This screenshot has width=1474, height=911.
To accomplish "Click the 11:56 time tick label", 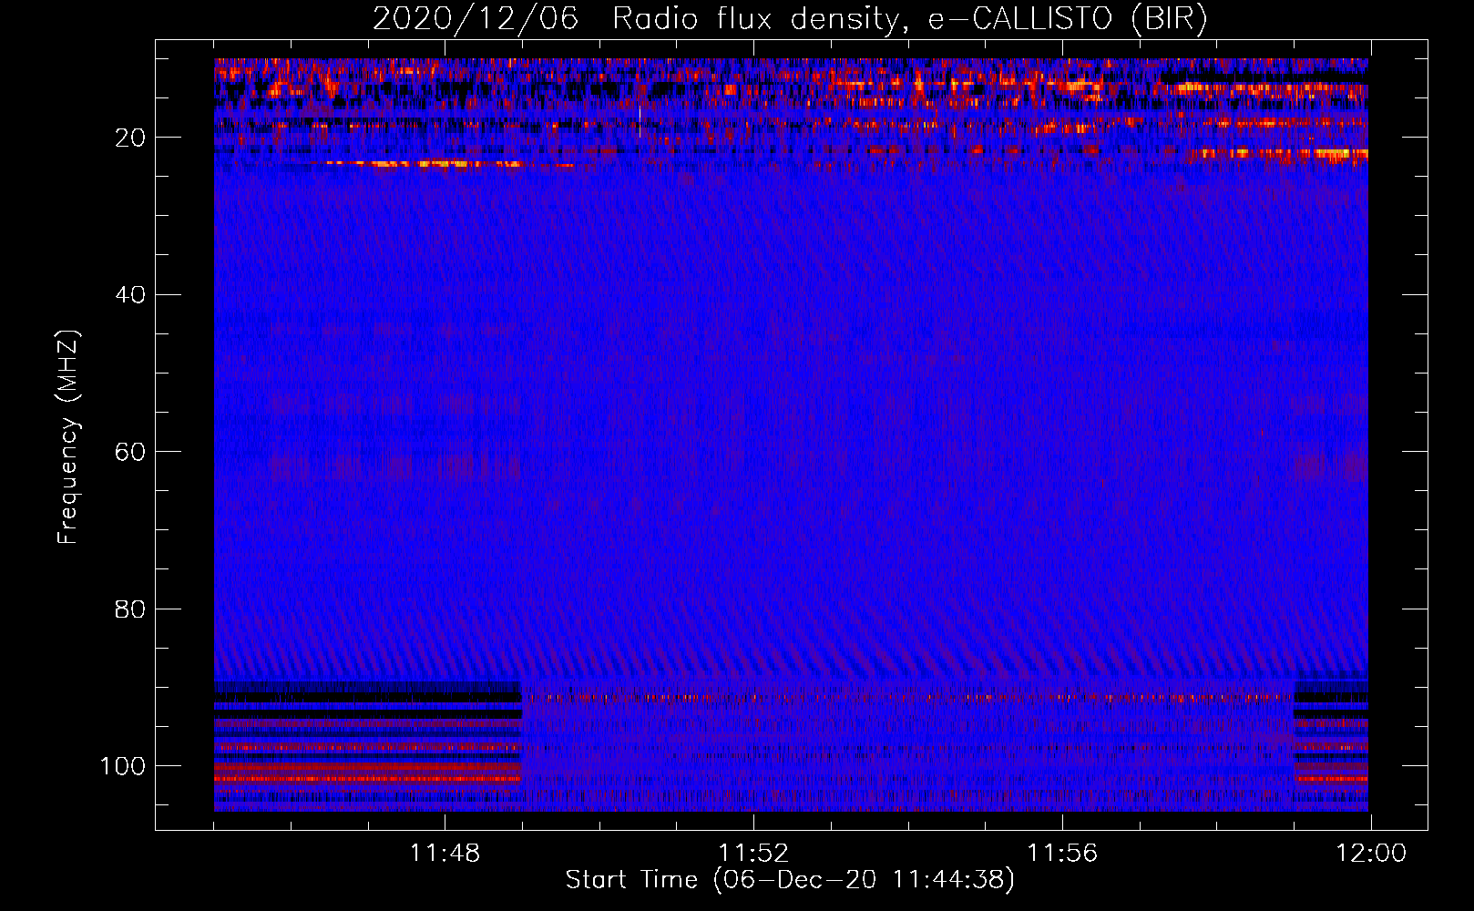I will (1062, 854).
